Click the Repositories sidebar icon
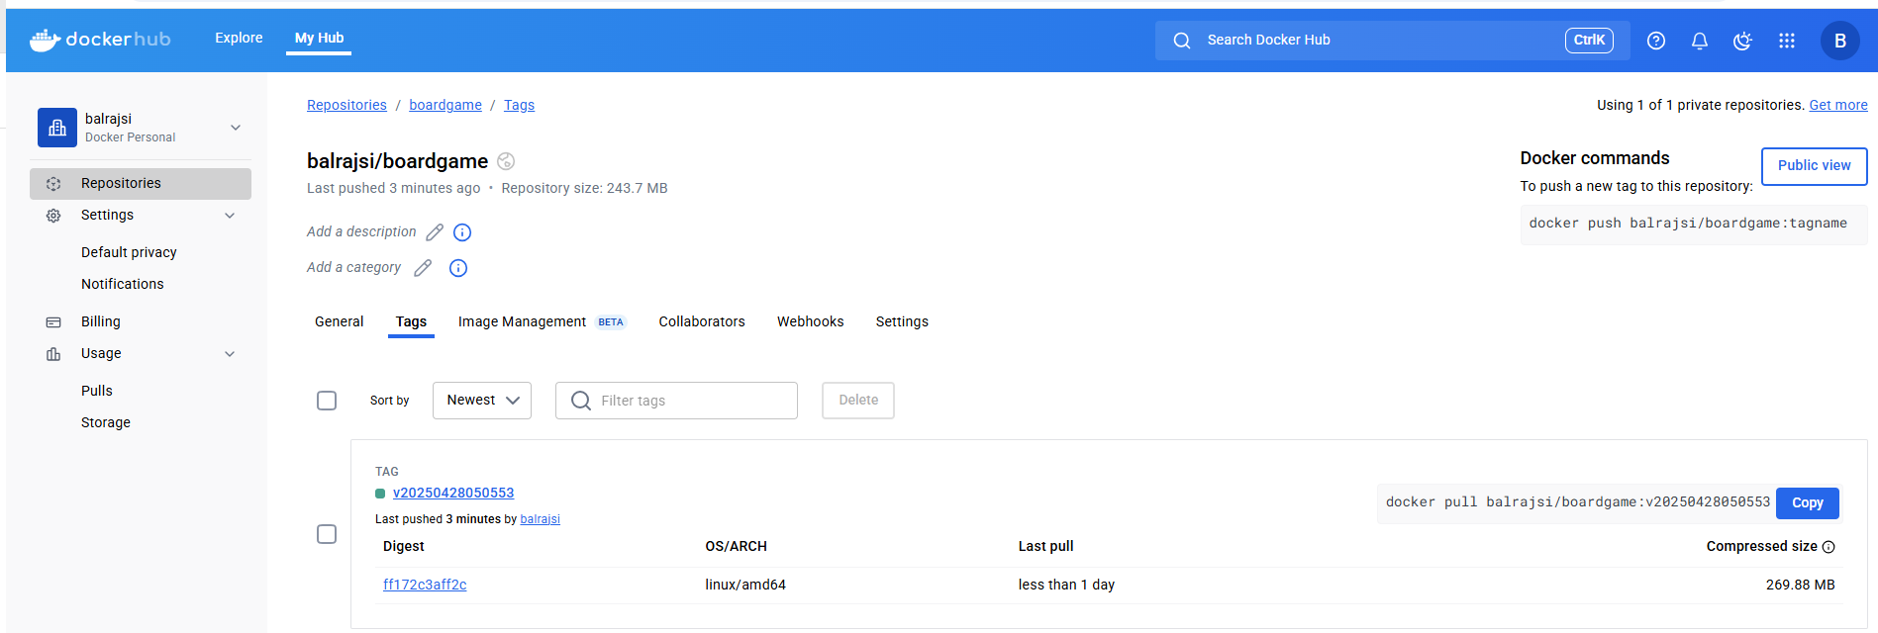This screenshot has height=633, width=1878. [53, 184]
